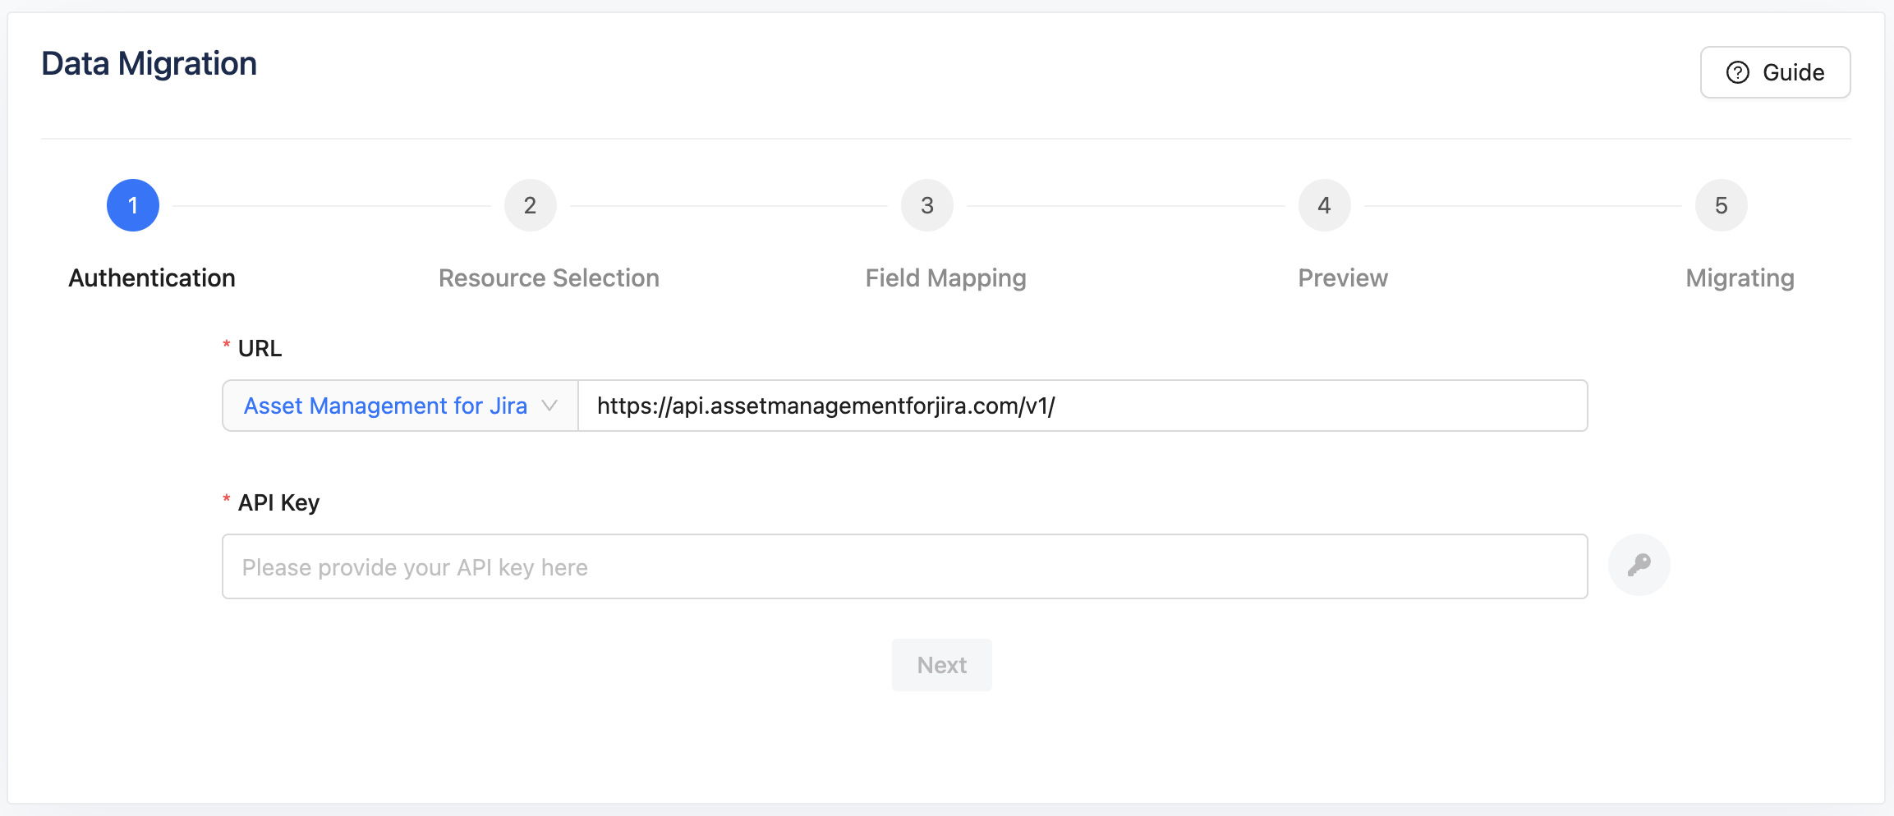Focus the API key input box
This screenshot has height=816, width=1894.
pyautogui.click(x=904, y=566)
